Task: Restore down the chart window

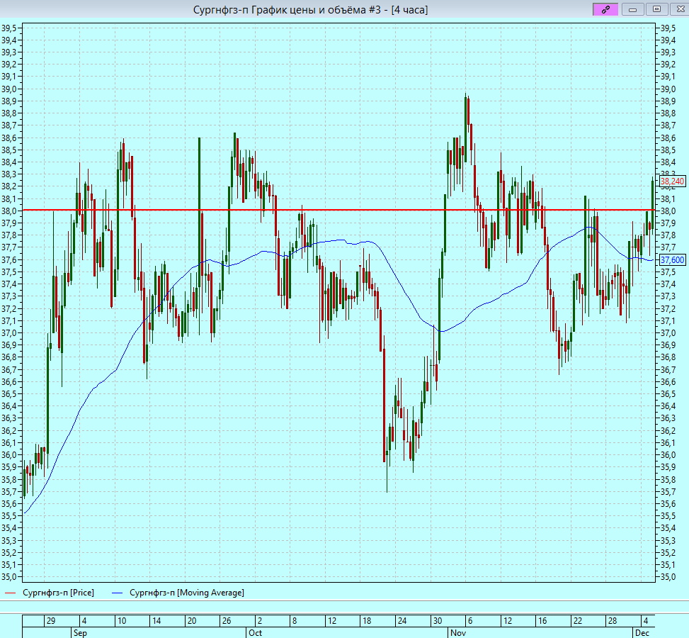Action: tap(656, 9)
